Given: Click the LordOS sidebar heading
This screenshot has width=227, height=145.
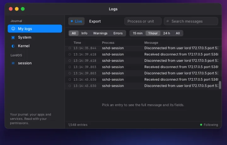Looking at the screenshot, I should (x=16, y=55).
